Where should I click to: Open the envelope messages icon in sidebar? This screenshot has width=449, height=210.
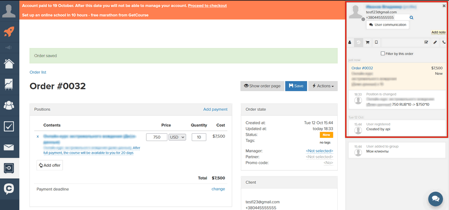pos(9,148)
